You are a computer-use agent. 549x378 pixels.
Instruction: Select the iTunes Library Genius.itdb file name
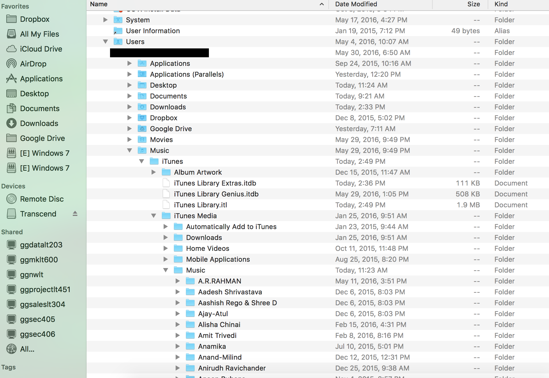[216, 194]
